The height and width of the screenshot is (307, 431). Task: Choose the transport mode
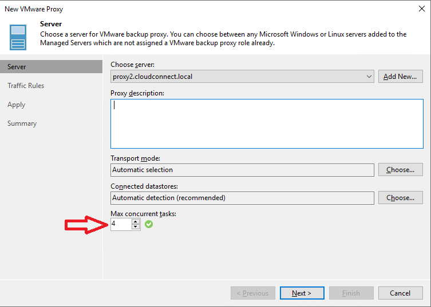[400, 170]
